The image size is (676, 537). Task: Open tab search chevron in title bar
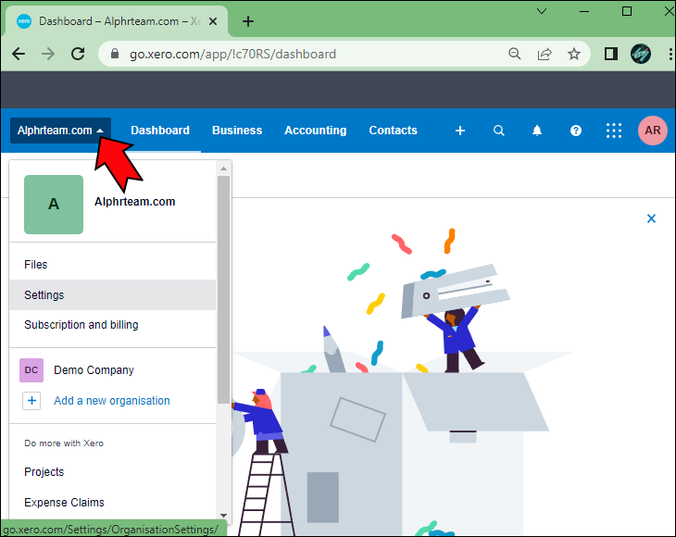[x=542, y=11]
